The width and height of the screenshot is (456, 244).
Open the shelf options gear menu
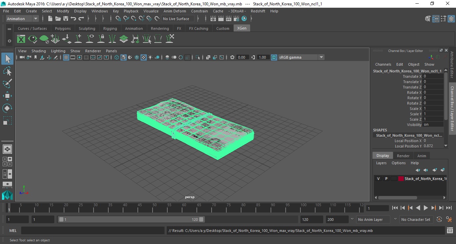pos(9,41)
